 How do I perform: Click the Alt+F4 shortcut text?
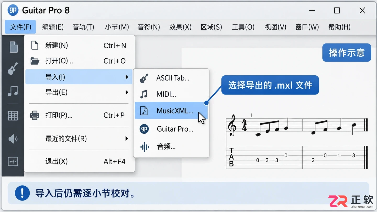click(x=114, y=161)
